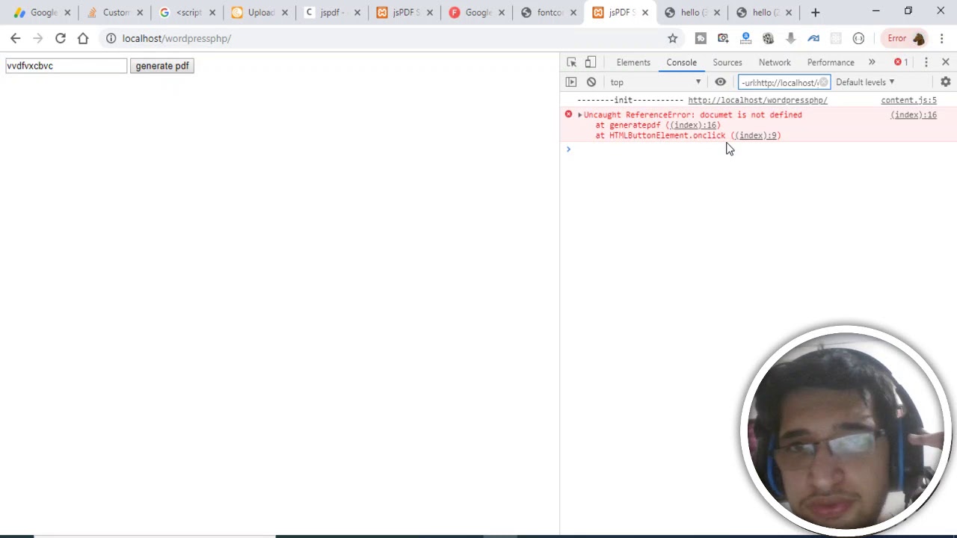This screenshot has height=538, width=957.
Task: Switch to the Network tab
Action: [x=775, y=62]
